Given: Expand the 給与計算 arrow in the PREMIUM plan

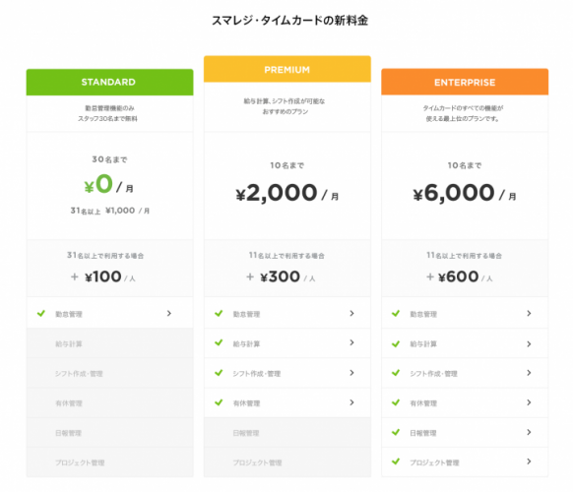Looking at the screenshot, I should coord(351,342).
